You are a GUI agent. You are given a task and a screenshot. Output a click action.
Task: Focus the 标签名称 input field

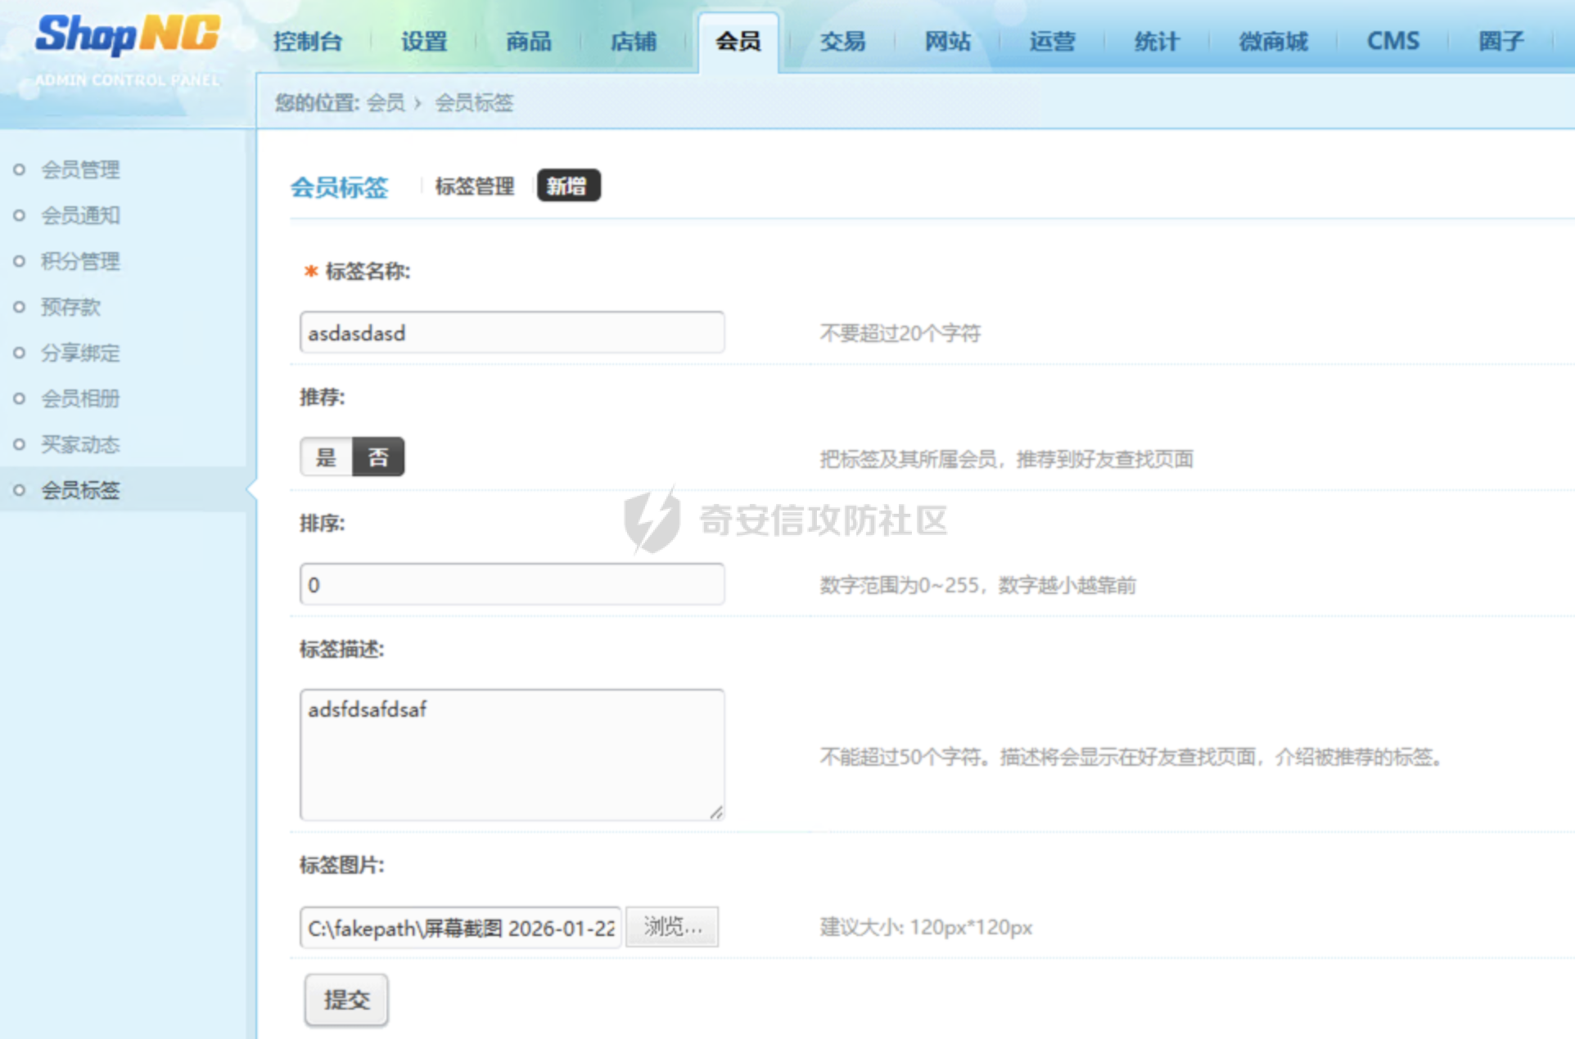512,333
